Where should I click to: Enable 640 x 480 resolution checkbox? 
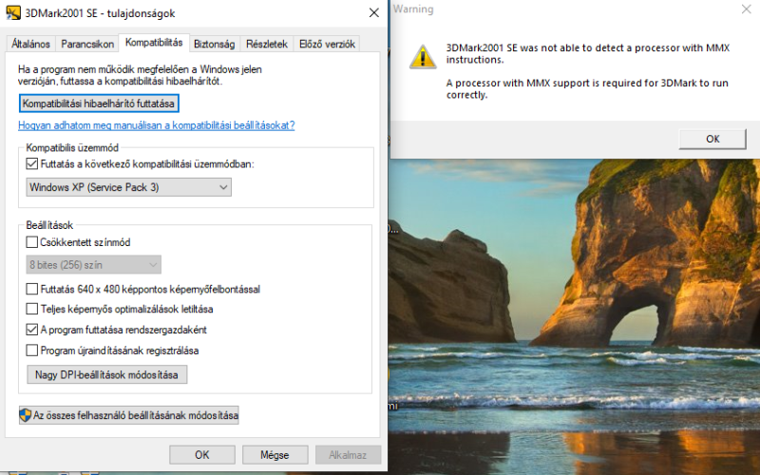point(32,289)
